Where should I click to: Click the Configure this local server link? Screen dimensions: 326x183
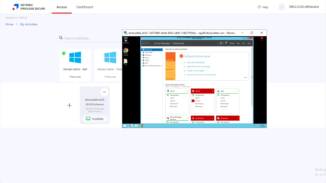click(x=197, y=56)
